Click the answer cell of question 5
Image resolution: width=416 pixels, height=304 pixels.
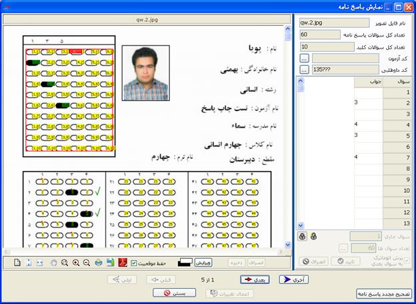369,136
